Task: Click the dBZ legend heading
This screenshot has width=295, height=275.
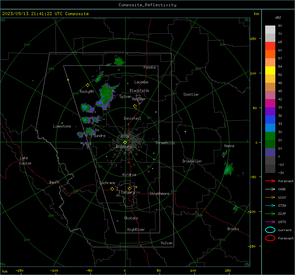Action: pos(278,18)
